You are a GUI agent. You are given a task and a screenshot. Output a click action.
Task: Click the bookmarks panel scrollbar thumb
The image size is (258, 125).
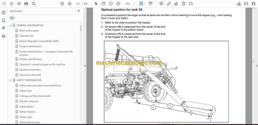[81, 28]
